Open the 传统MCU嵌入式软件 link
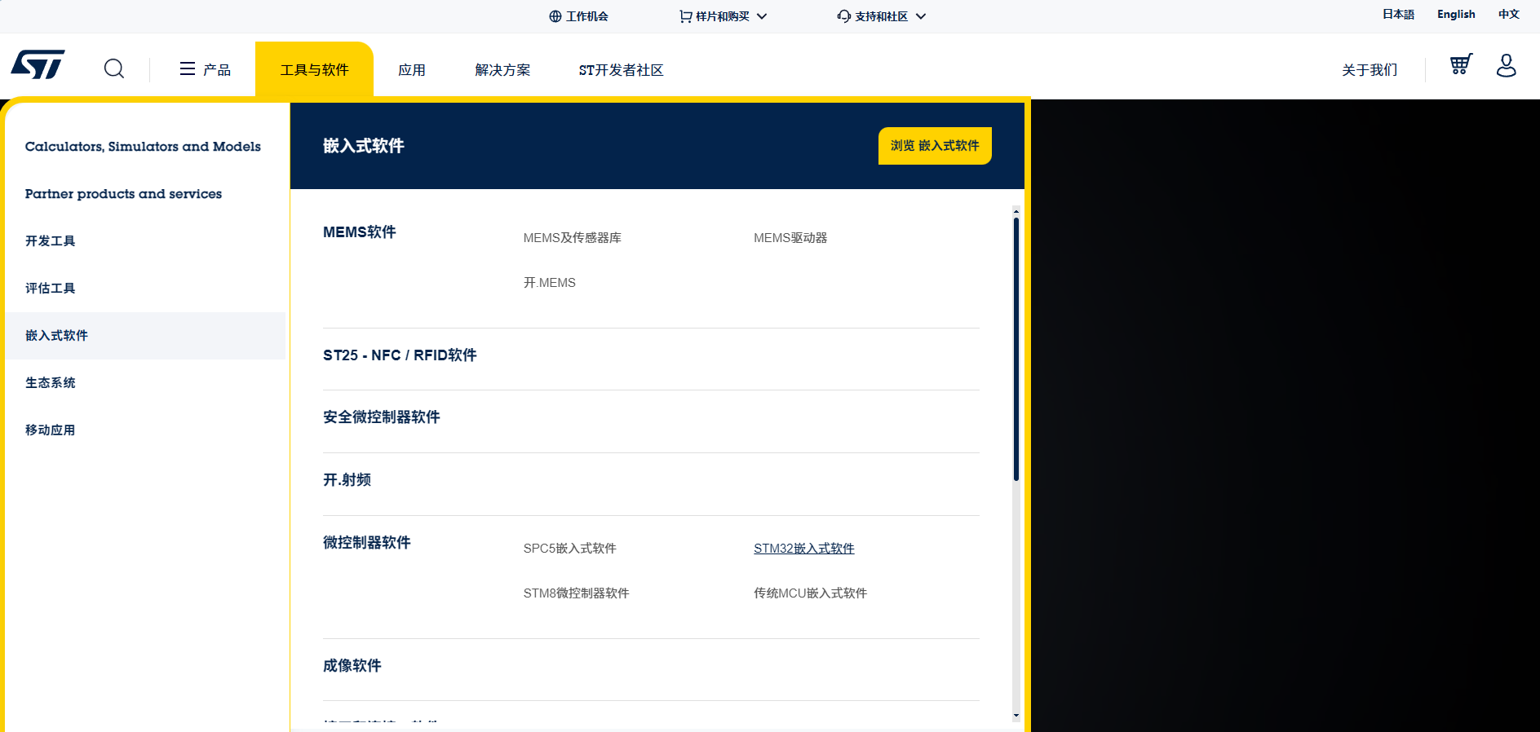This screenshot has width=1540, height=732. (811, 593)
